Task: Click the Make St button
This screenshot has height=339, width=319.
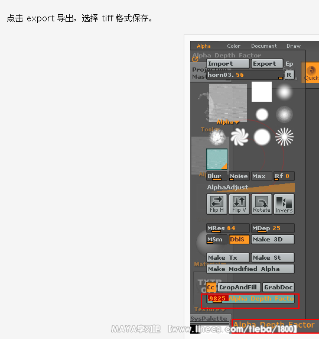Action: coord(273,258)
